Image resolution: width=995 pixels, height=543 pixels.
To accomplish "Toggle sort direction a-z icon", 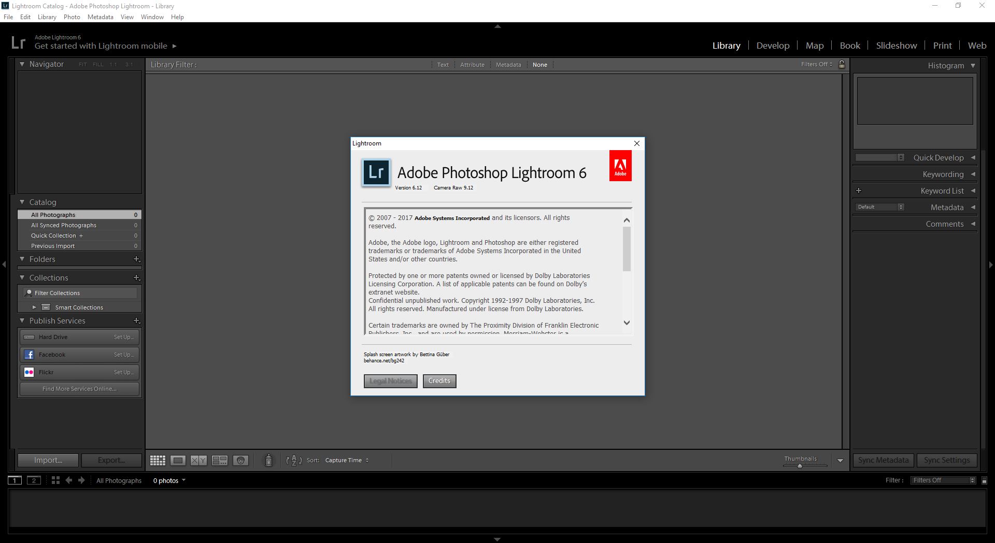I will pos(294,460).
